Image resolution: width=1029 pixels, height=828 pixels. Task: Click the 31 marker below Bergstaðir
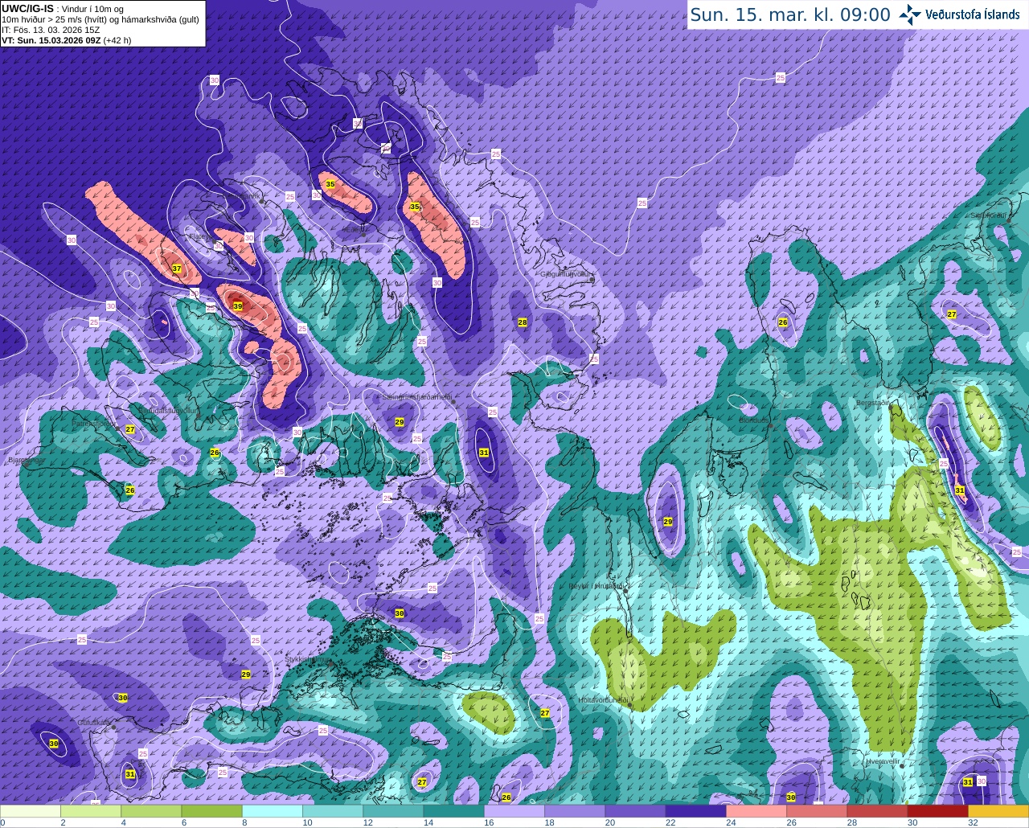(960, 490)
